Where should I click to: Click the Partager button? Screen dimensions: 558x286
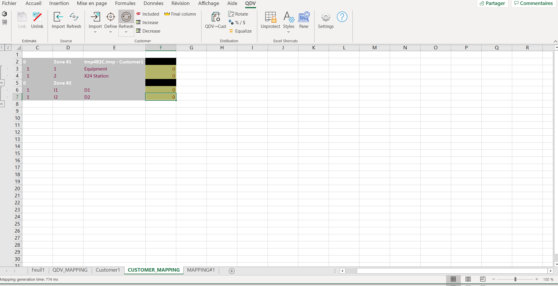click(x=492, y=4)
